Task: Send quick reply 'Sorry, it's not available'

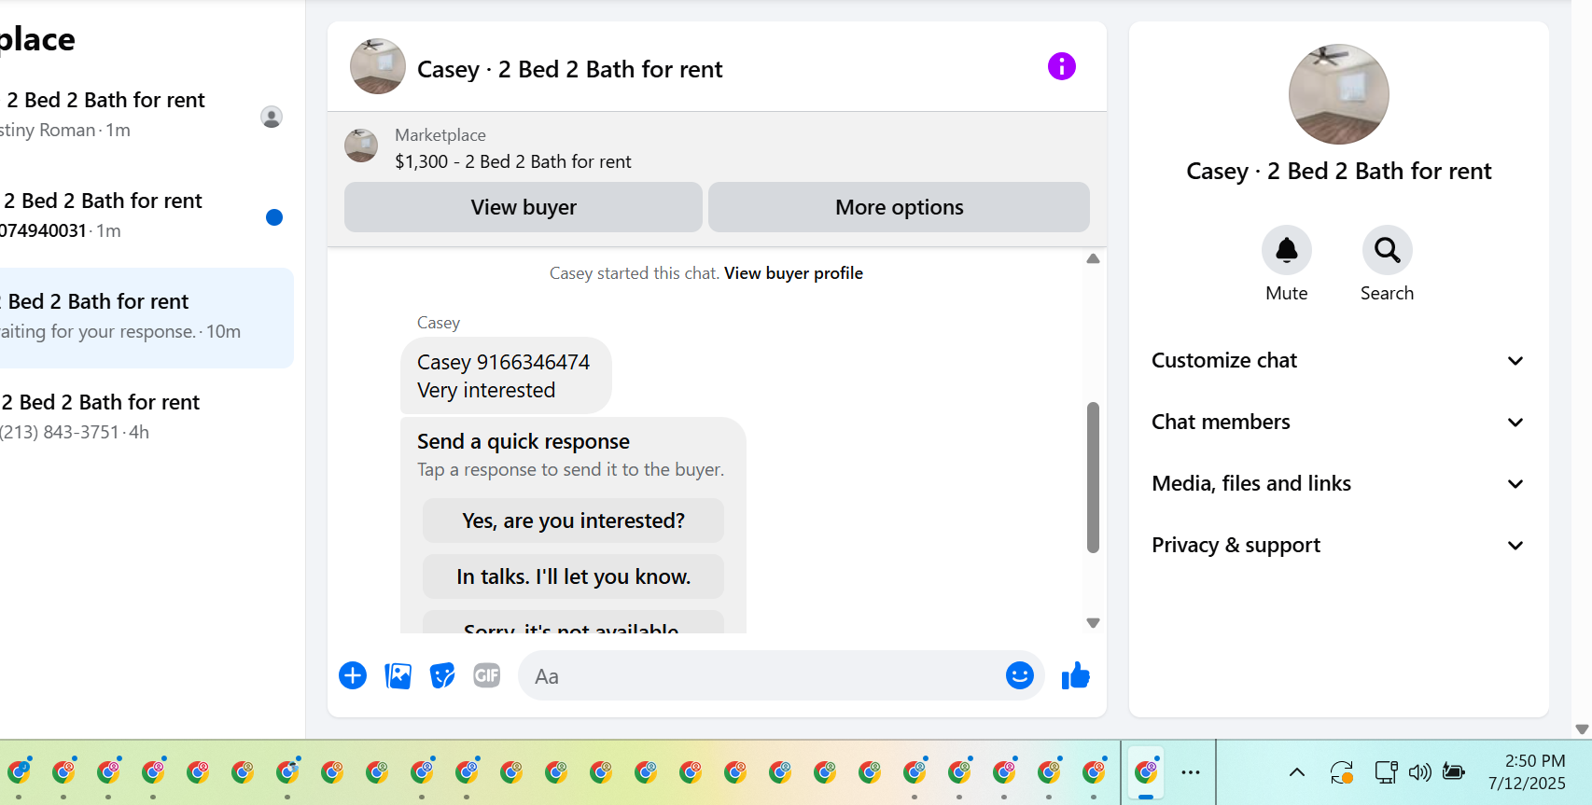Action: [x=573, y=624]
